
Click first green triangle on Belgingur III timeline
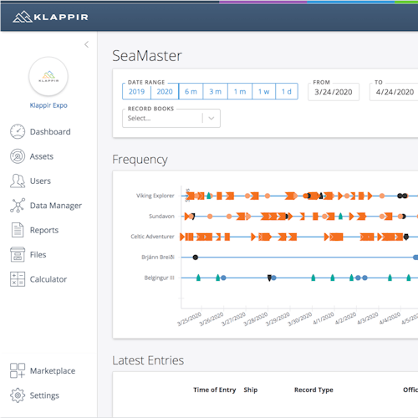[x=198, y=278]
